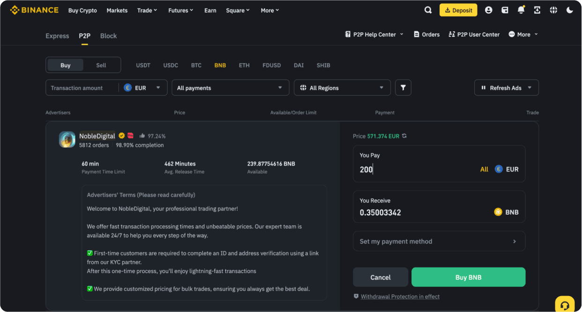Open the All payments dropdown

tap(230, 87)
